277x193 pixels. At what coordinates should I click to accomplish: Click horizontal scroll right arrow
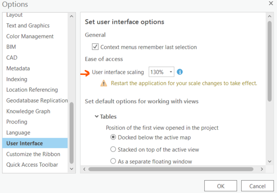[262, 169]
